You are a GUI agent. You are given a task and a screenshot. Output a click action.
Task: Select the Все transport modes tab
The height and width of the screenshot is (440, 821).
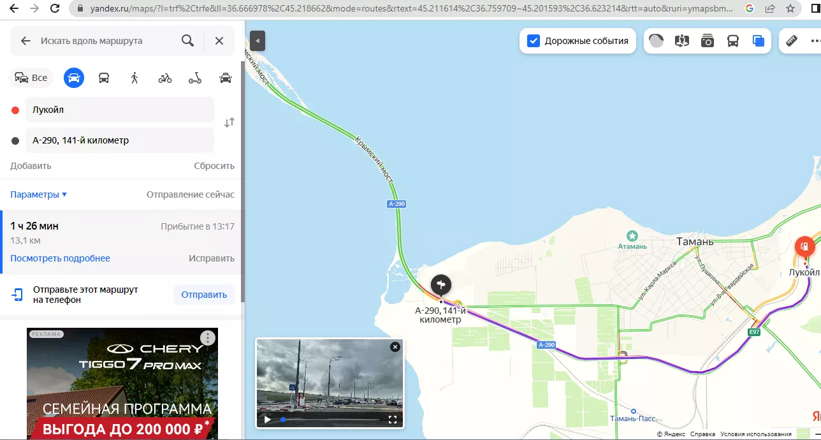(x=31, y=78)
